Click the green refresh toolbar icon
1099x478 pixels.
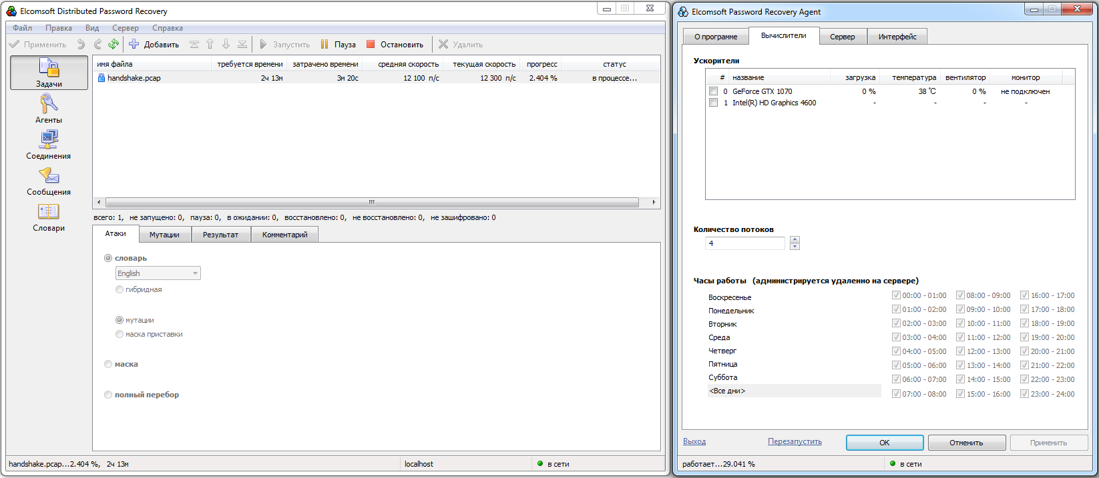114,44
